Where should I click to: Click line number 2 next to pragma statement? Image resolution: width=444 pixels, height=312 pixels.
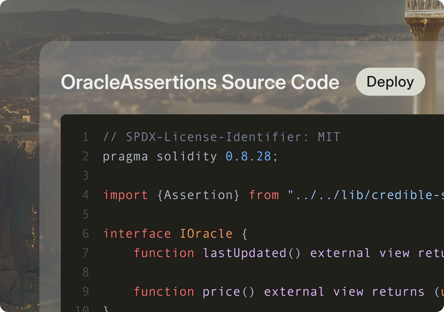[85, 156]
